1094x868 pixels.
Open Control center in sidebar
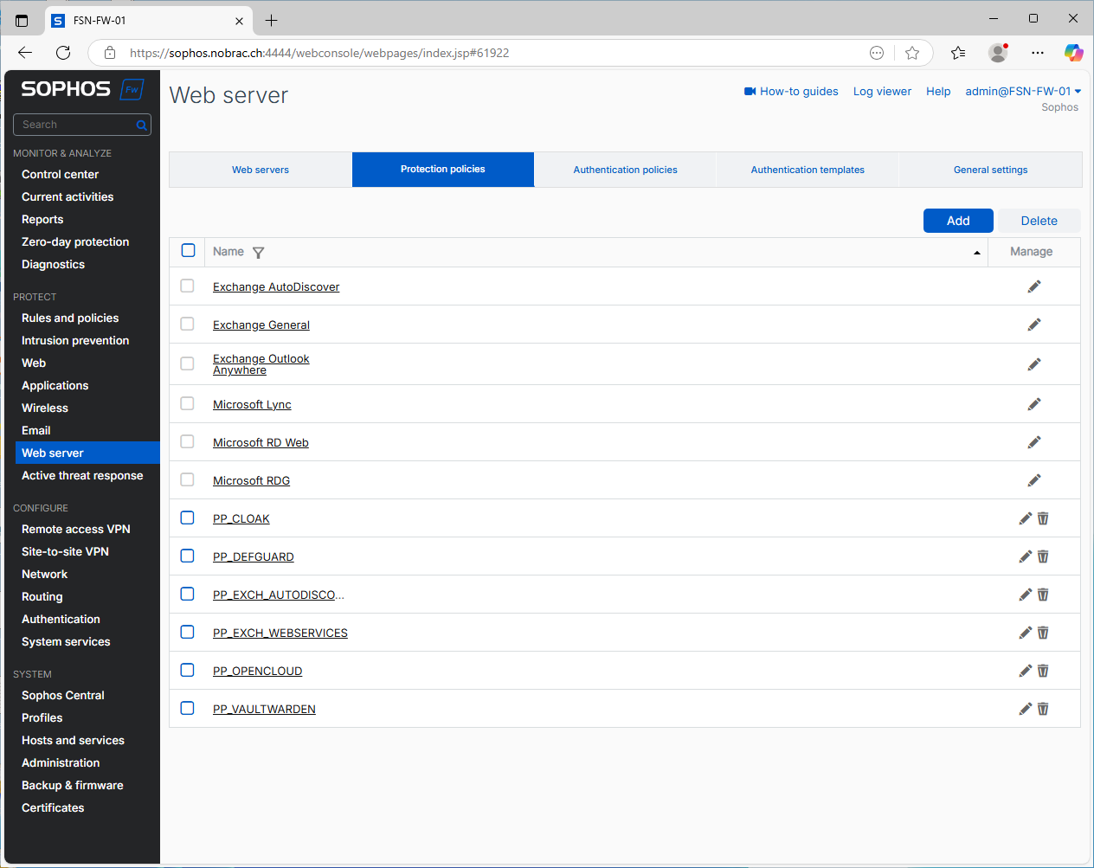tap(60, 174)
